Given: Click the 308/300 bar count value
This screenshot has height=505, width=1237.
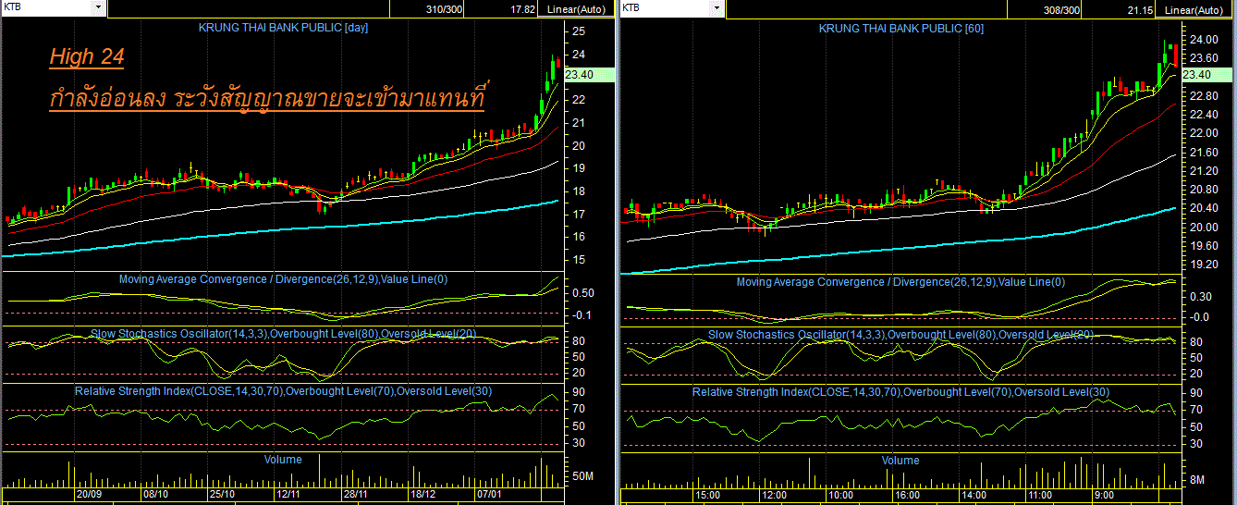Looking at the screenshot, I should (1061, 9).
